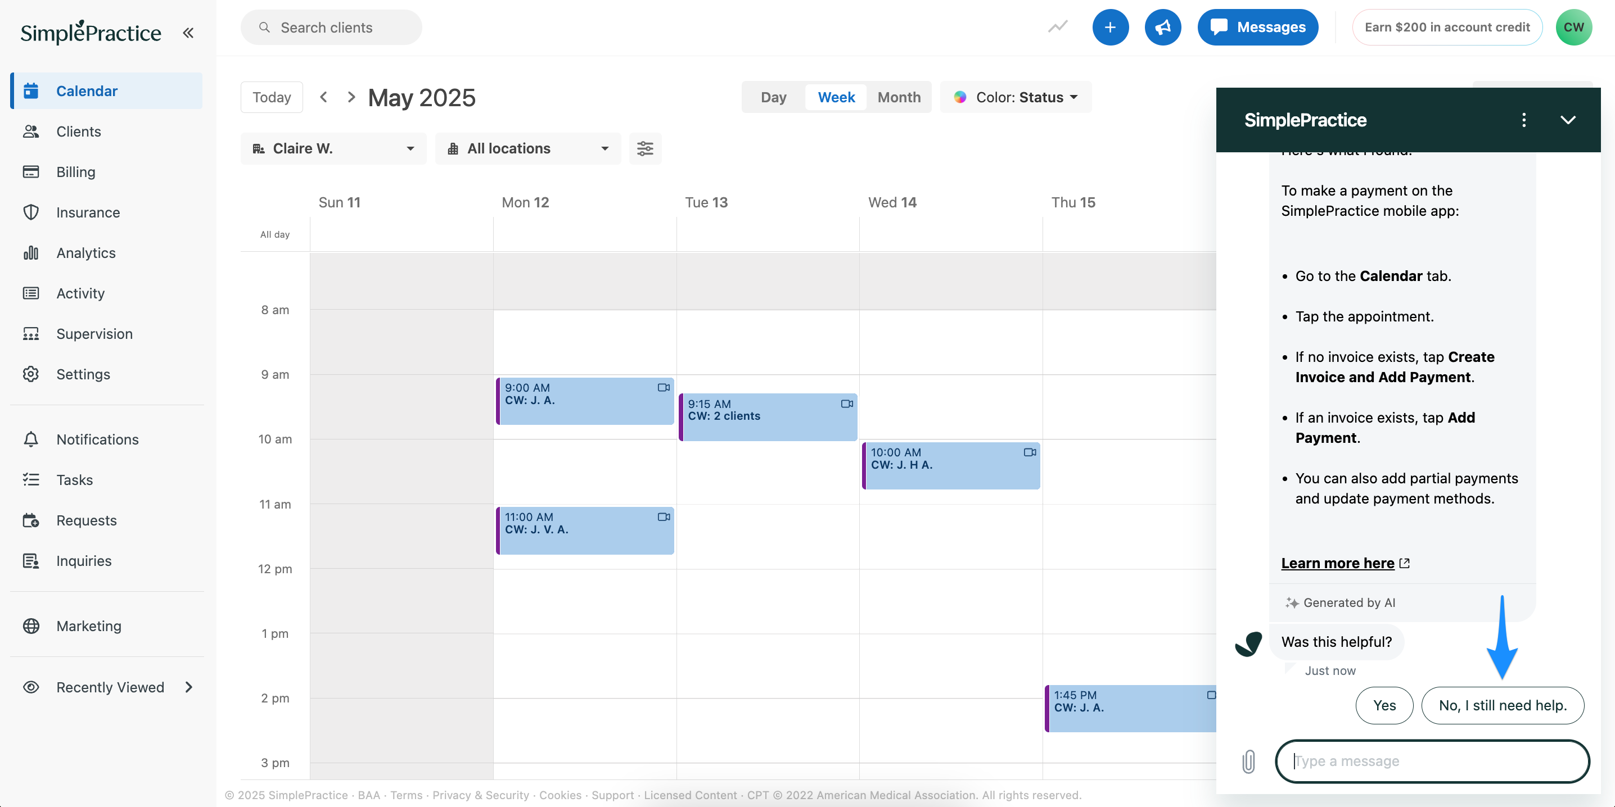Open the Color: Status dropdown

[x=1016, y=97]
